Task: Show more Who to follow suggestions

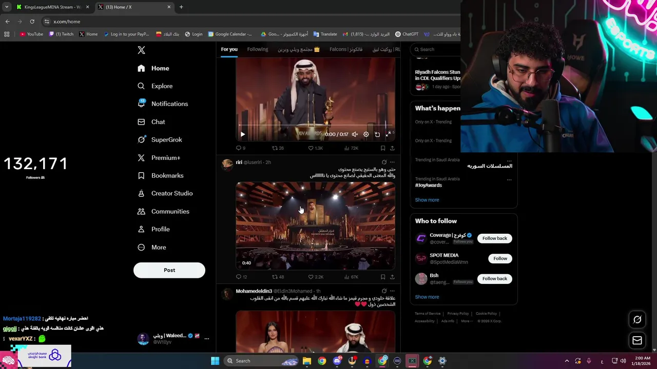Action: coord(427,297)
